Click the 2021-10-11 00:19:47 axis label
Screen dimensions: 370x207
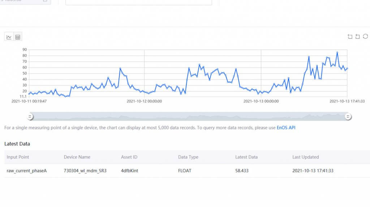click(x=29, y=101)
